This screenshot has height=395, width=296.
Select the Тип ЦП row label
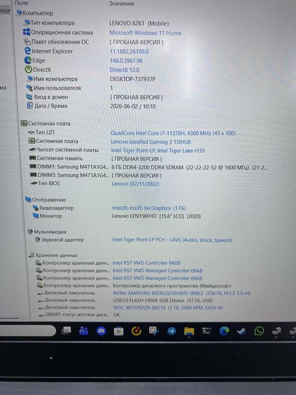pyautogui.click(x=45, y=132)
